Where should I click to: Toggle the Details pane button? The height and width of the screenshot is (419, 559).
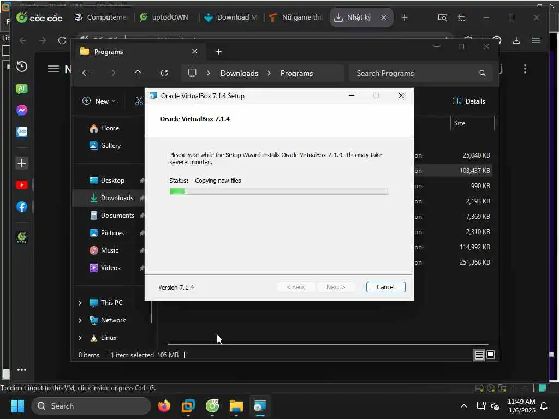click(x=468, y=101)
